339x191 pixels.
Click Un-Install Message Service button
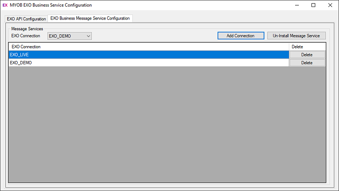pos(296,36)
